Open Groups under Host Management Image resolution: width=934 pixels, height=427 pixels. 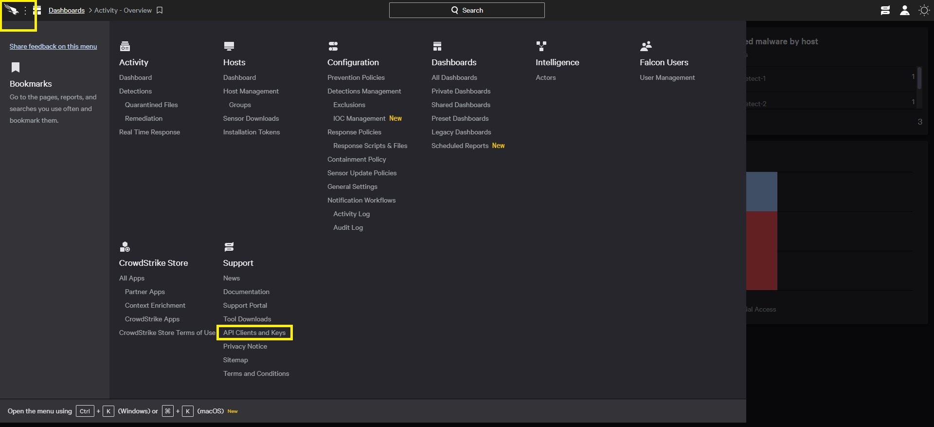click(x=240, y=105)
